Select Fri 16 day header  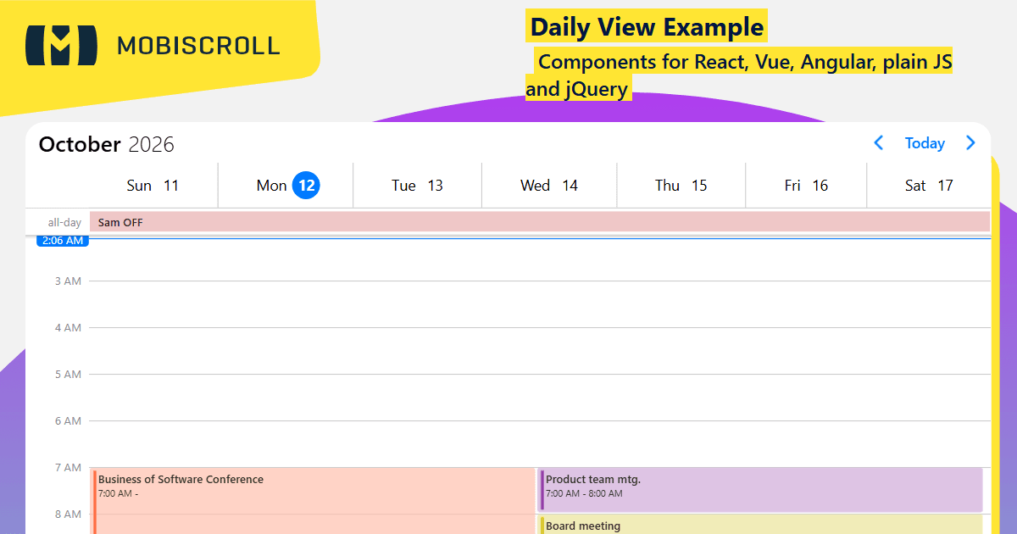806,186
